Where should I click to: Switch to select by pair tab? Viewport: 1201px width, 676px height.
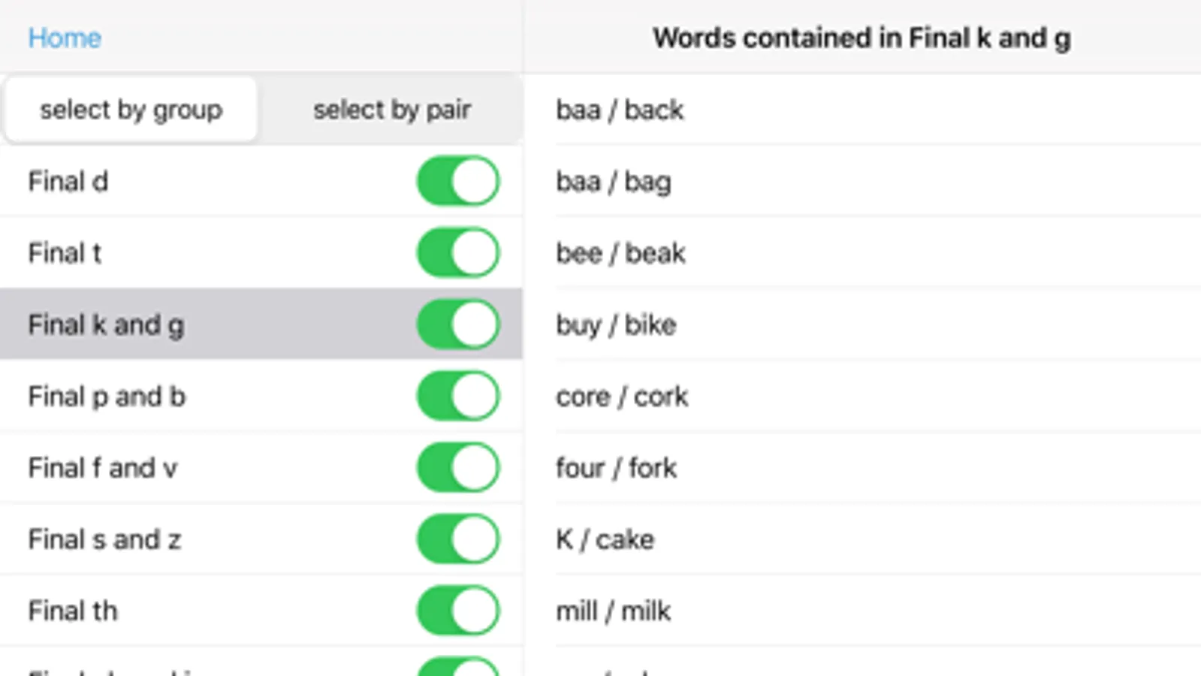(392, 110)
